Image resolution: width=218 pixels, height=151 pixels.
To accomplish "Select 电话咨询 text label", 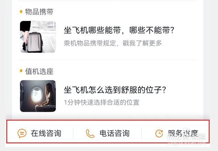I will tap(115, 133).
